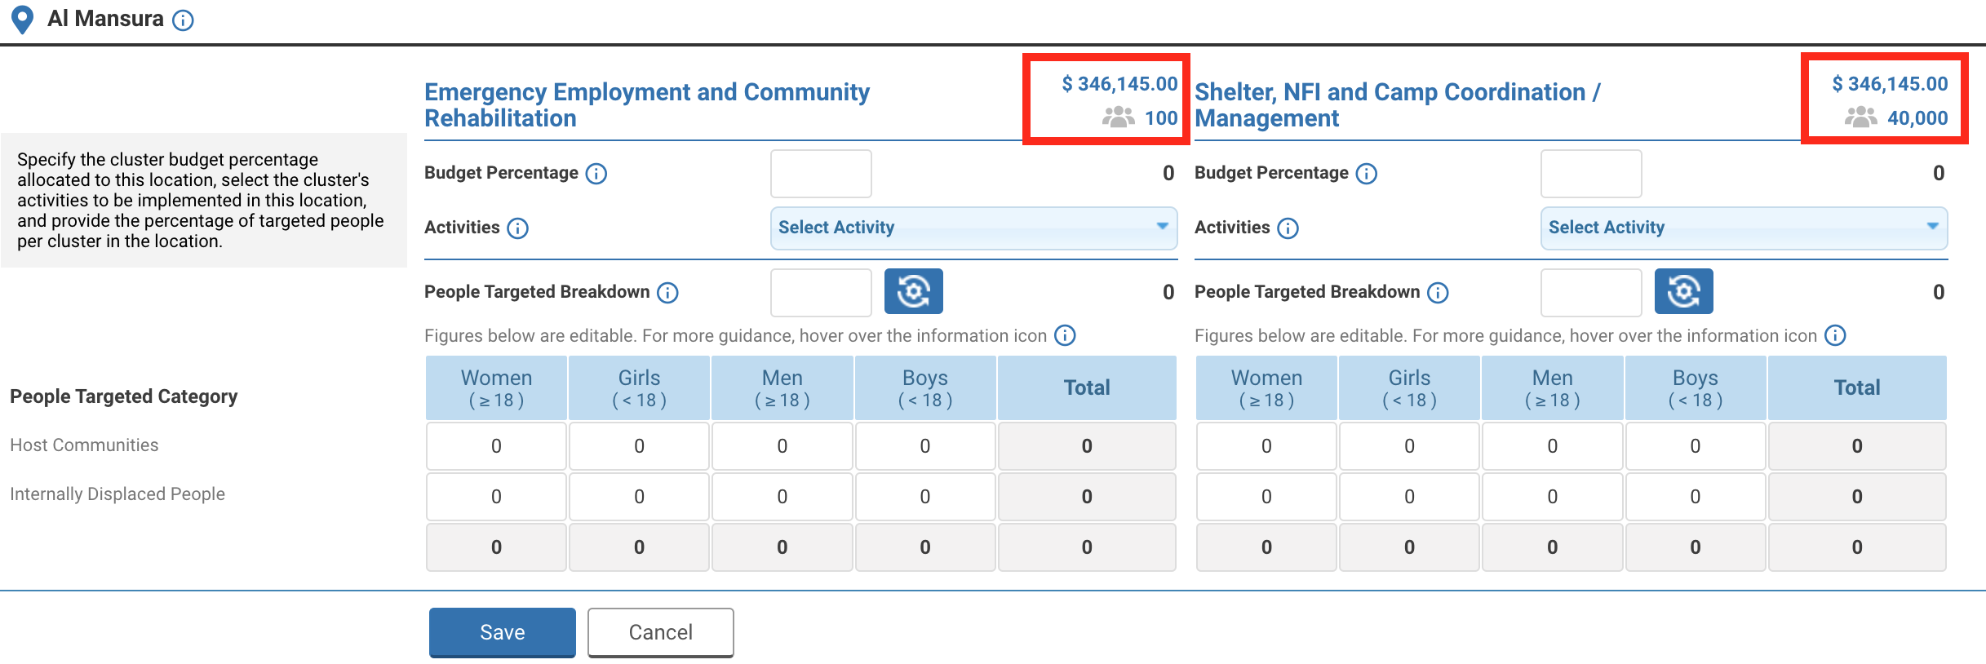Image resolution: width=1986 pixels, height=664 pixels.
Task: Edit Host Communities Boys cell in Emergency Employment
Action: pos(925,446)
